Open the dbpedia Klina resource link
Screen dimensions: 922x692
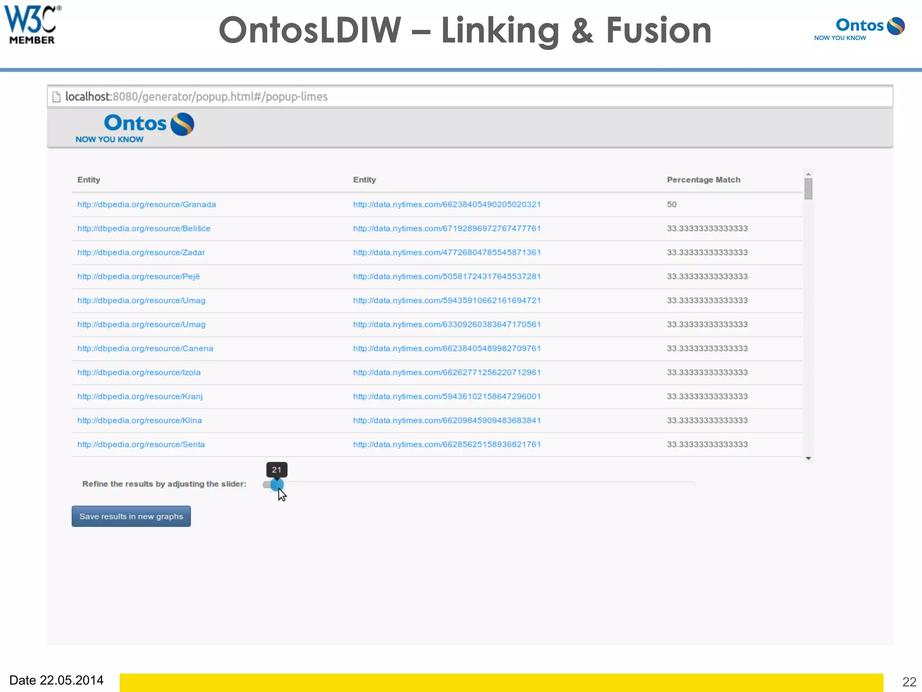139,420
